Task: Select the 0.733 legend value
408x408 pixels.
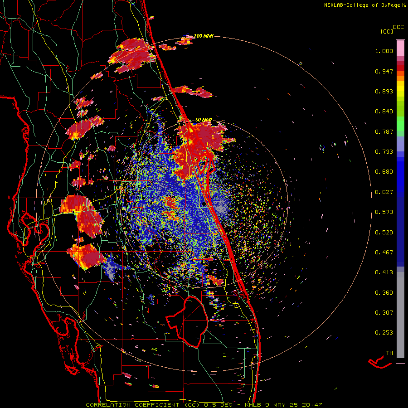Action: [384, 152]
